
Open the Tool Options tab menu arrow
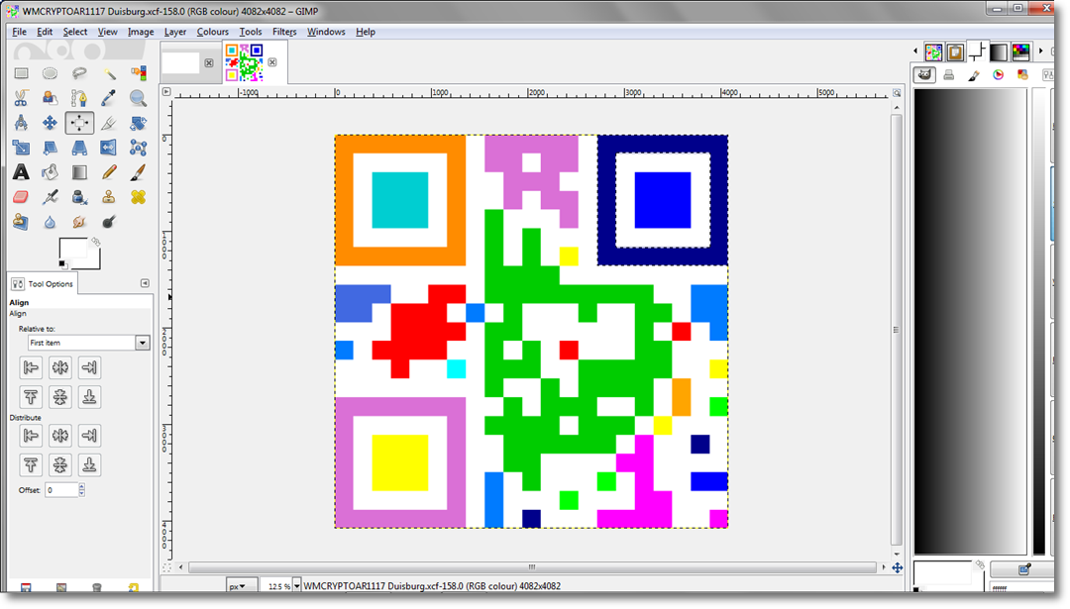[x=145, y=283]
